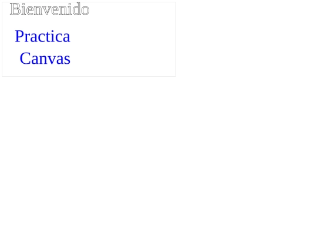317x237 pixels.
Task: Select the capital C in Canvas
Action: pos(25,59)
